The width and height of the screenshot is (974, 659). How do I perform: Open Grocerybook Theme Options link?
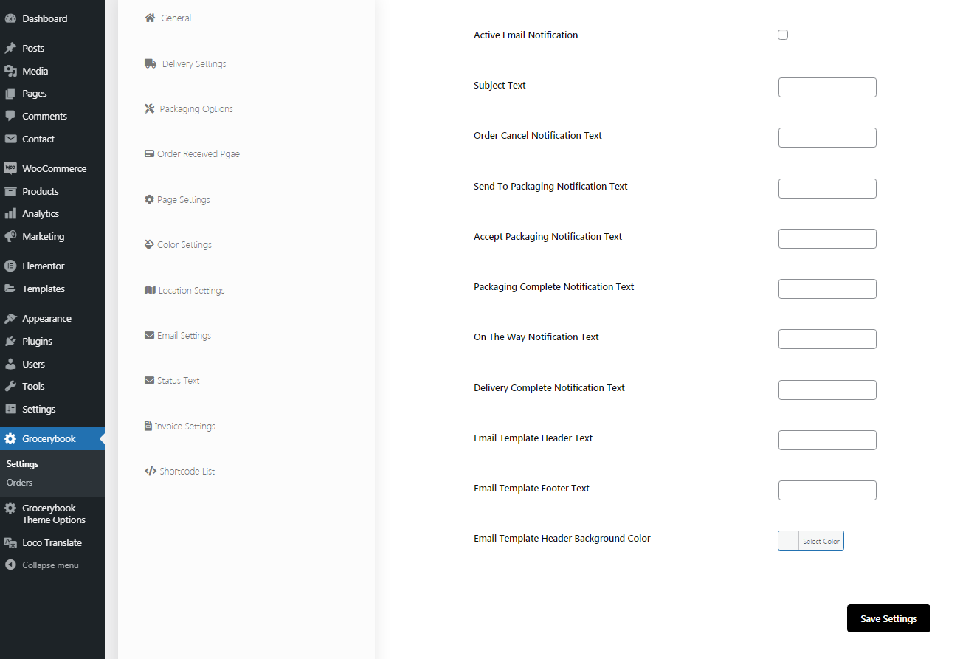coord(53,514)
